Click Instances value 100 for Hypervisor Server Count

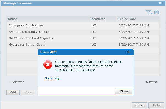(94, 45)
